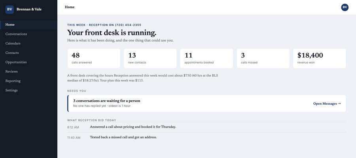Click the Open Messages link
Image resolution: width=356 pixels, height=158 pixels.
click(327, 103)
